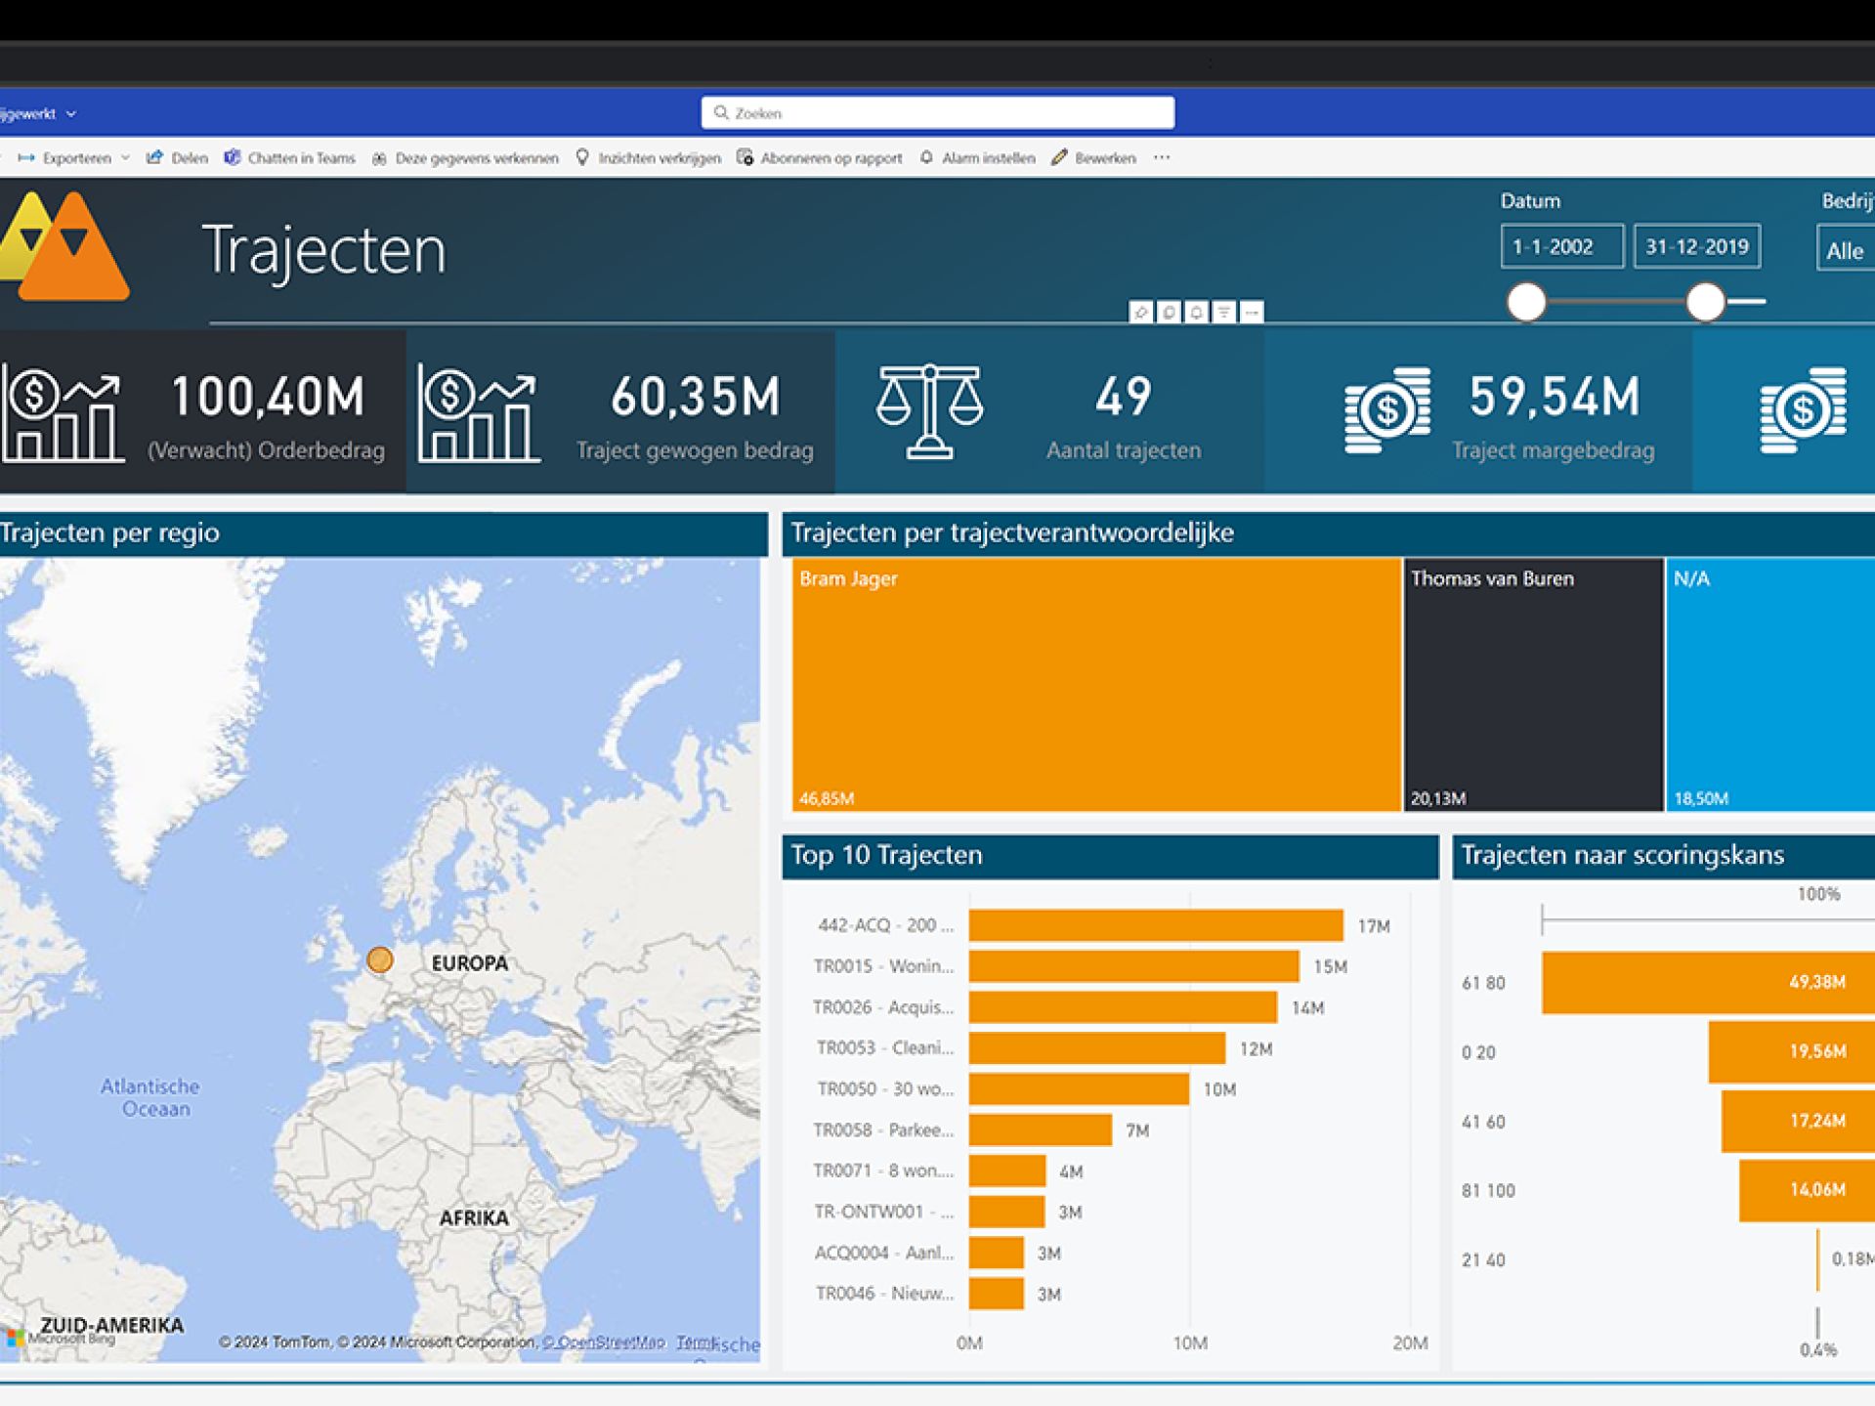Open the toolbar overflow ellipsis menu
1875x1406 pixels.
tap(1162, 157)
